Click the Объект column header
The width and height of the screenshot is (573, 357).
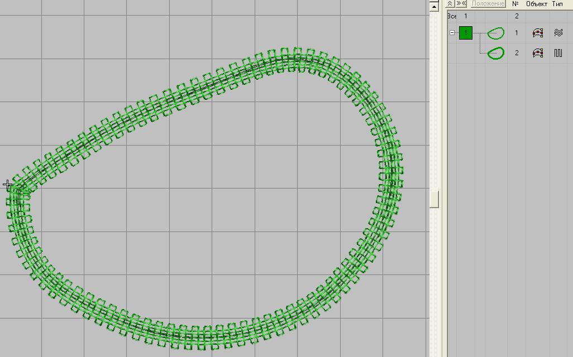[x=537, y=3]
